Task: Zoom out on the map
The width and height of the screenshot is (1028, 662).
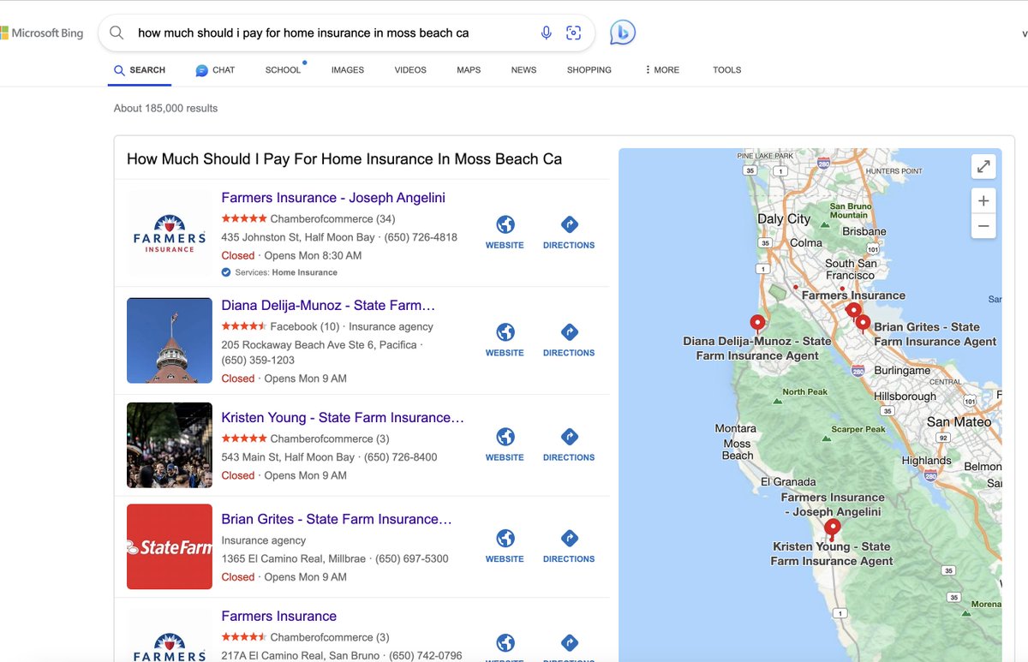Action: pos(983,226)
